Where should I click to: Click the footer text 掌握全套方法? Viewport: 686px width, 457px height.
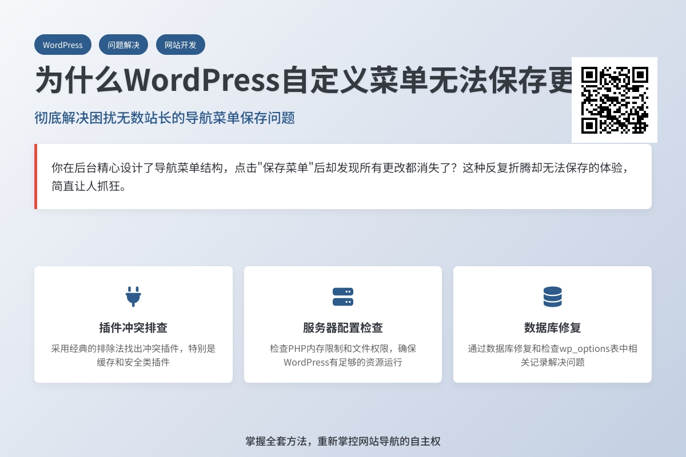click(343, 441)
